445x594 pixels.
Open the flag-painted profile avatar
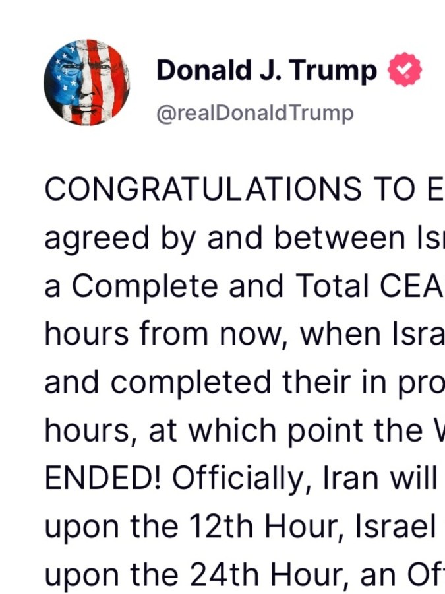(86, 82)
